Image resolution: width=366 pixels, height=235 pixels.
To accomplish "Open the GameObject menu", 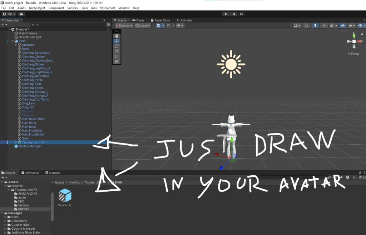I will click(x=37, y=8).
